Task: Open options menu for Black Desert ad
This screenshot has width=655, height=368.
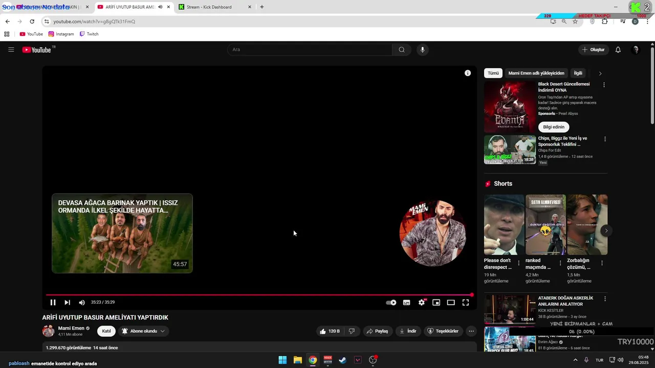Action: point(604,85)
